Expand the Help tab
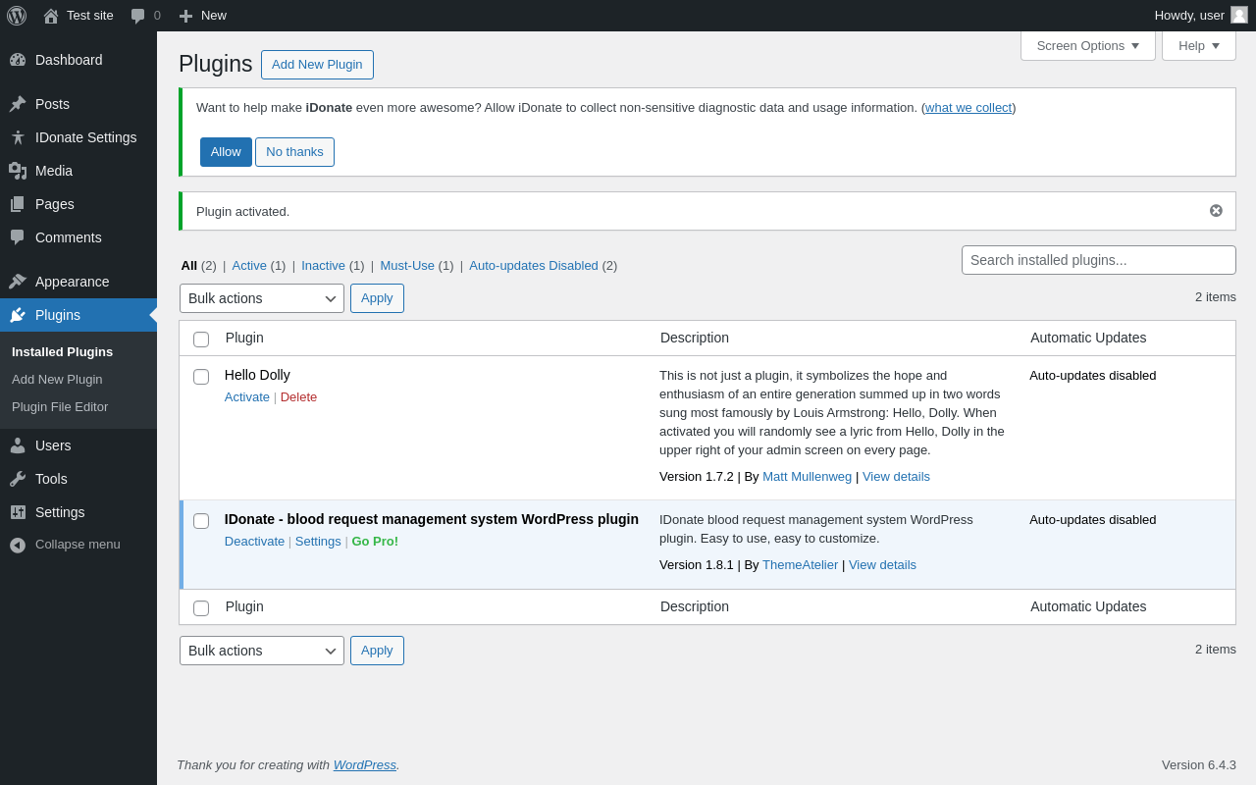 [x=1198, y=46]
